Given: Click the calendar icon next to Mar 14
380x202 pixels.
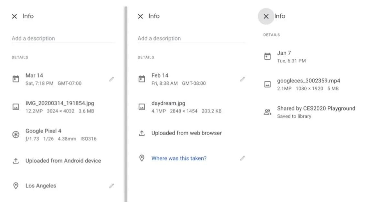Looking at the screenshot, I should tap(15, 79).
